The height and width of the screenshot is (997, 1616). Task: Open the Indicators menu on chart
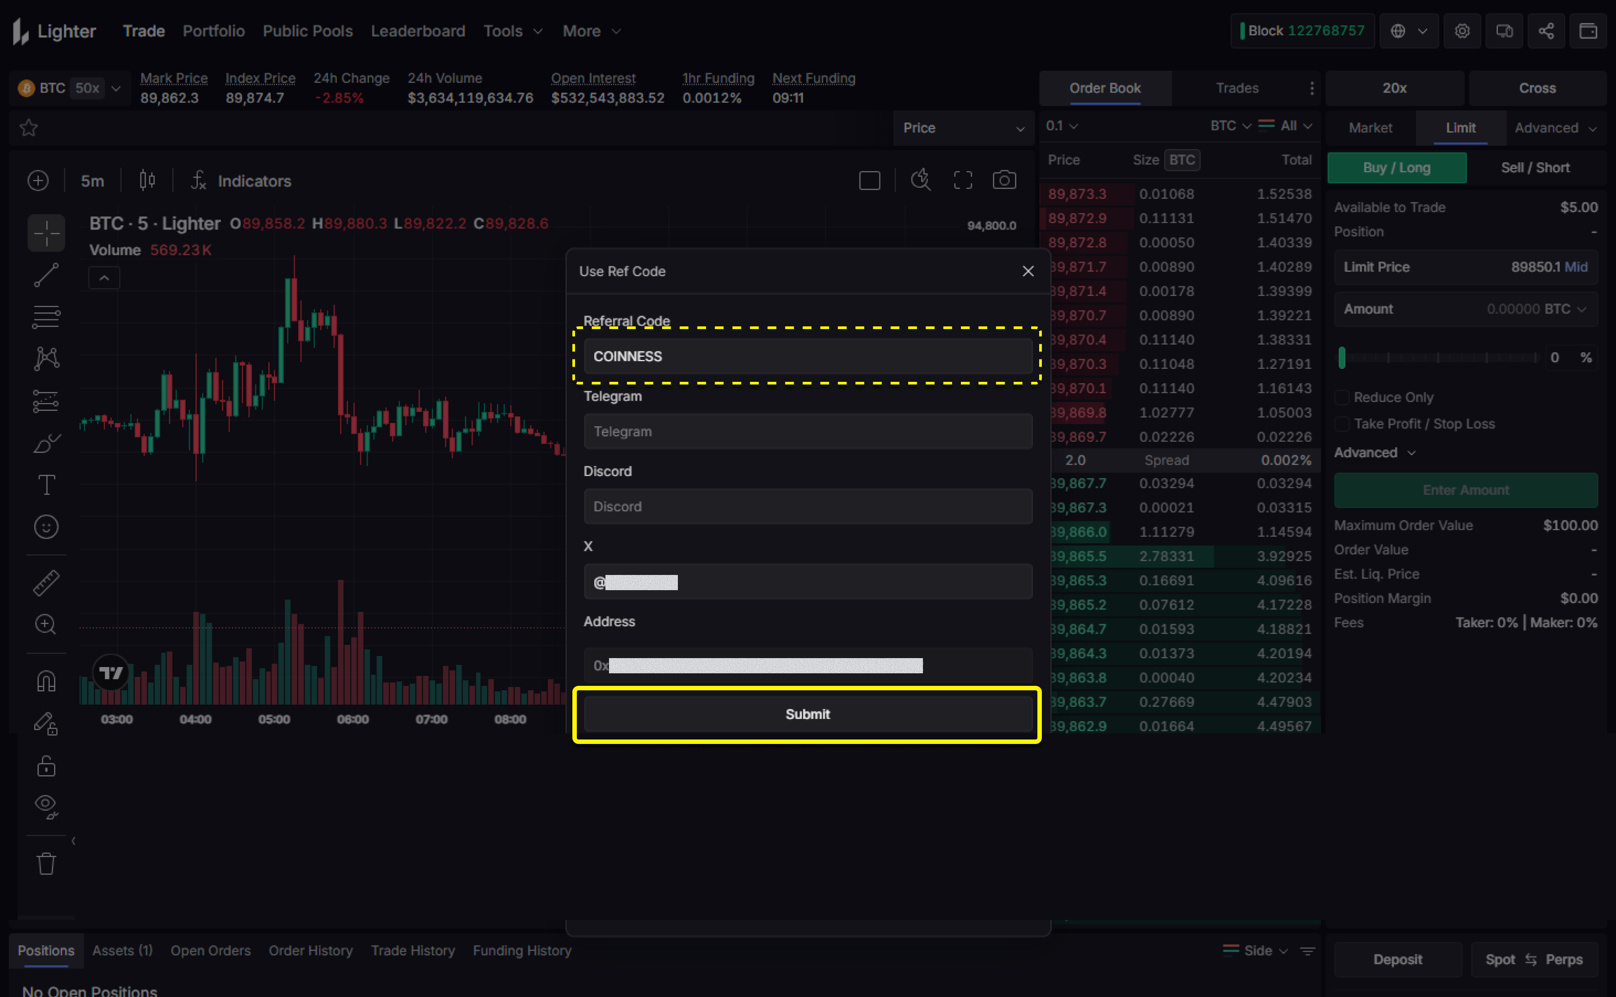(x=241, y=181)
